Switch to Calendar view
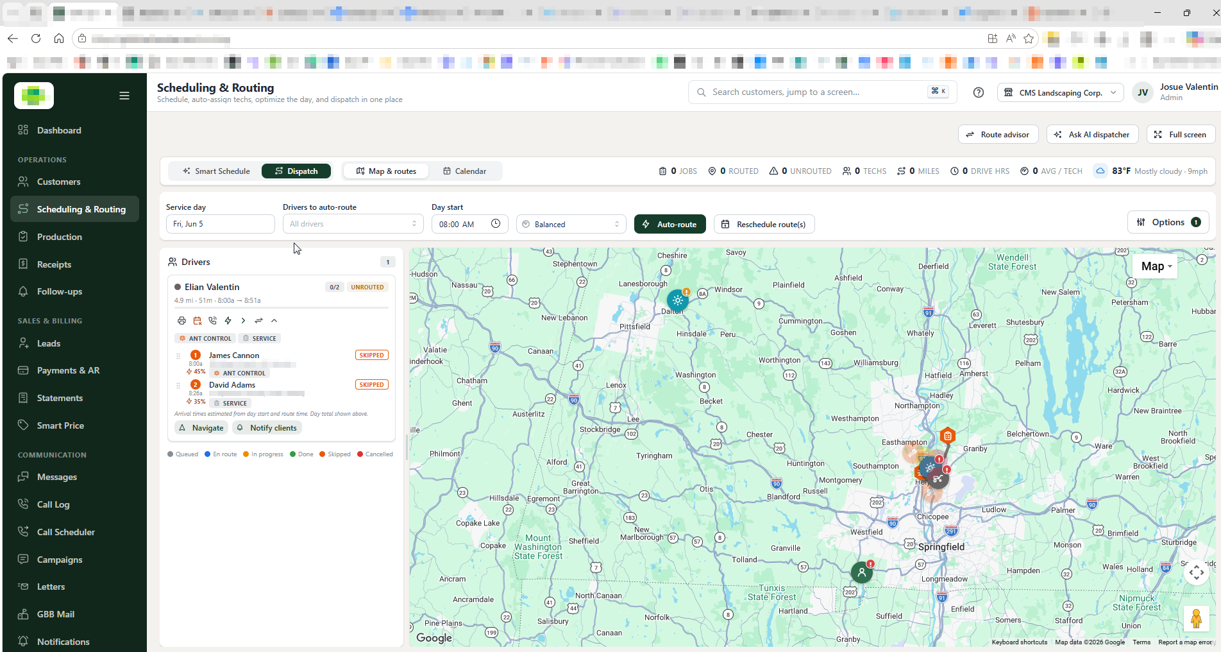1221x652 pixels. pos(464,171)
